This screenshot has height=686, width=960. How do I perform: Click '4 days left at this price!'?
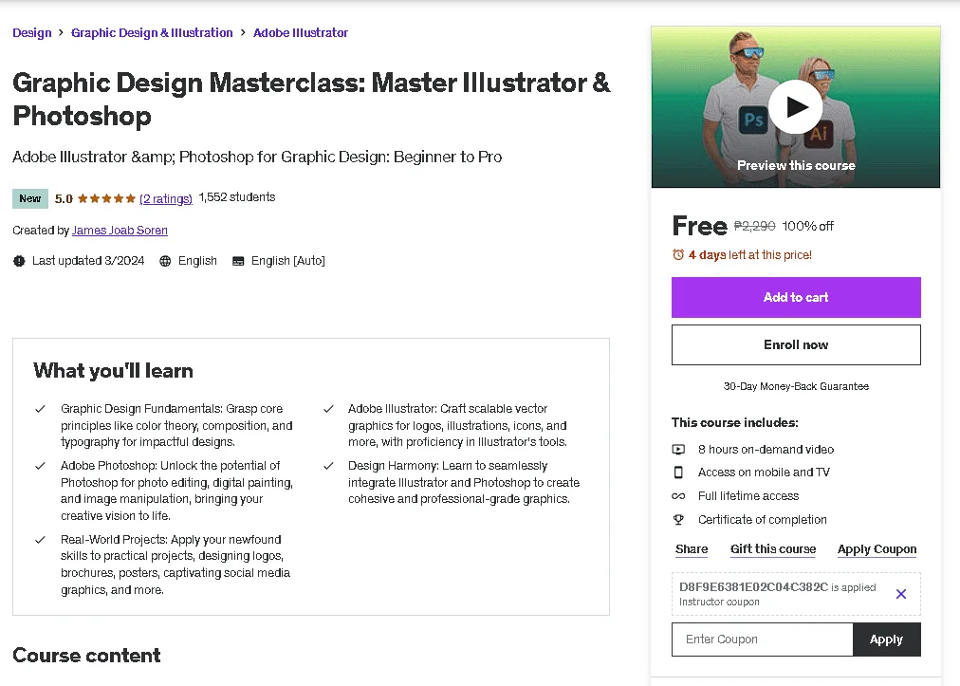750,255
